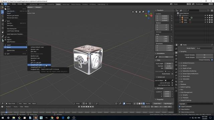
Task: Enable Bloom checkbox
Action: point(181,66)
